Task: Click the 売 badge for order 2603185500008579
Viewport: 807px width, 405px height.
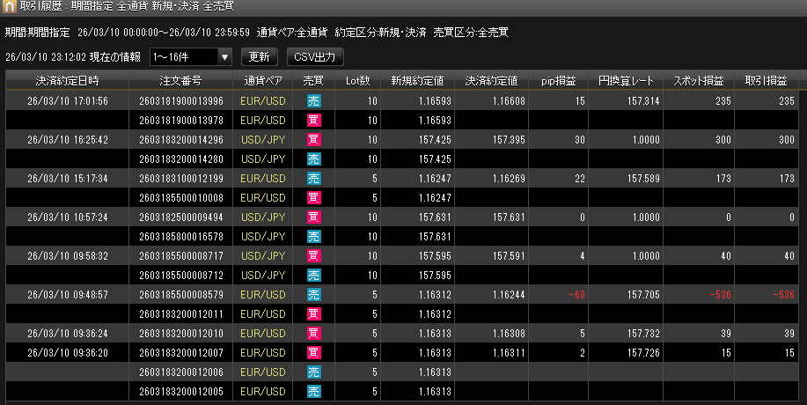Action: click(x=313, y=294)
